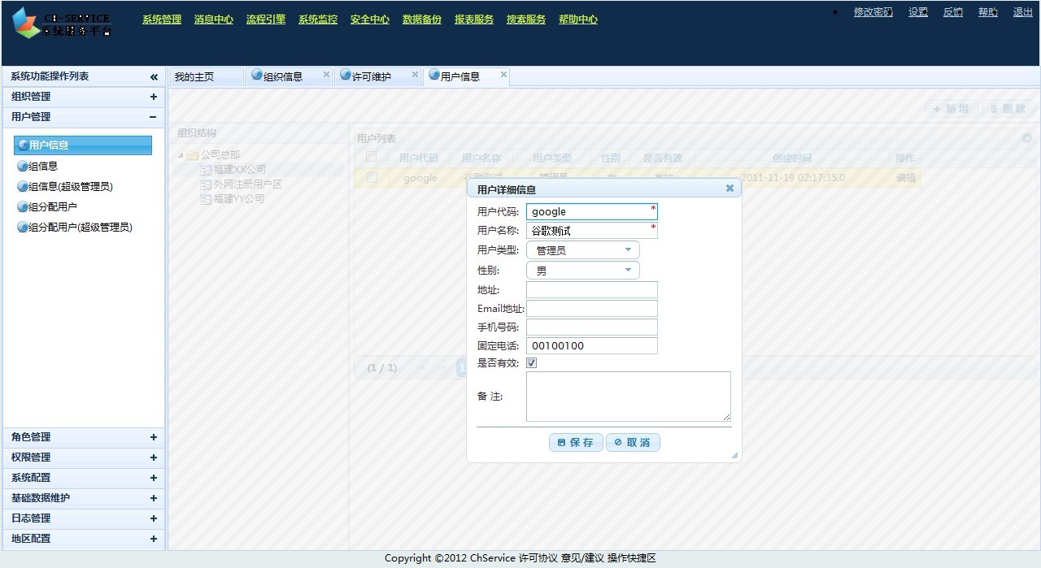Click the globe icon on the 许可维护 tab
The width and height of the screenshot is (1041, 568).
[346, 76]
